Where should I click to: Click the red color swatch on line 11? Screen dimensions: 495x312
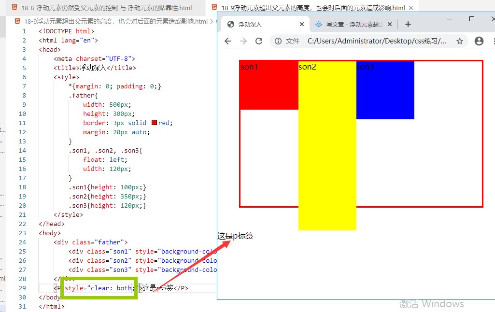(155, 123)
